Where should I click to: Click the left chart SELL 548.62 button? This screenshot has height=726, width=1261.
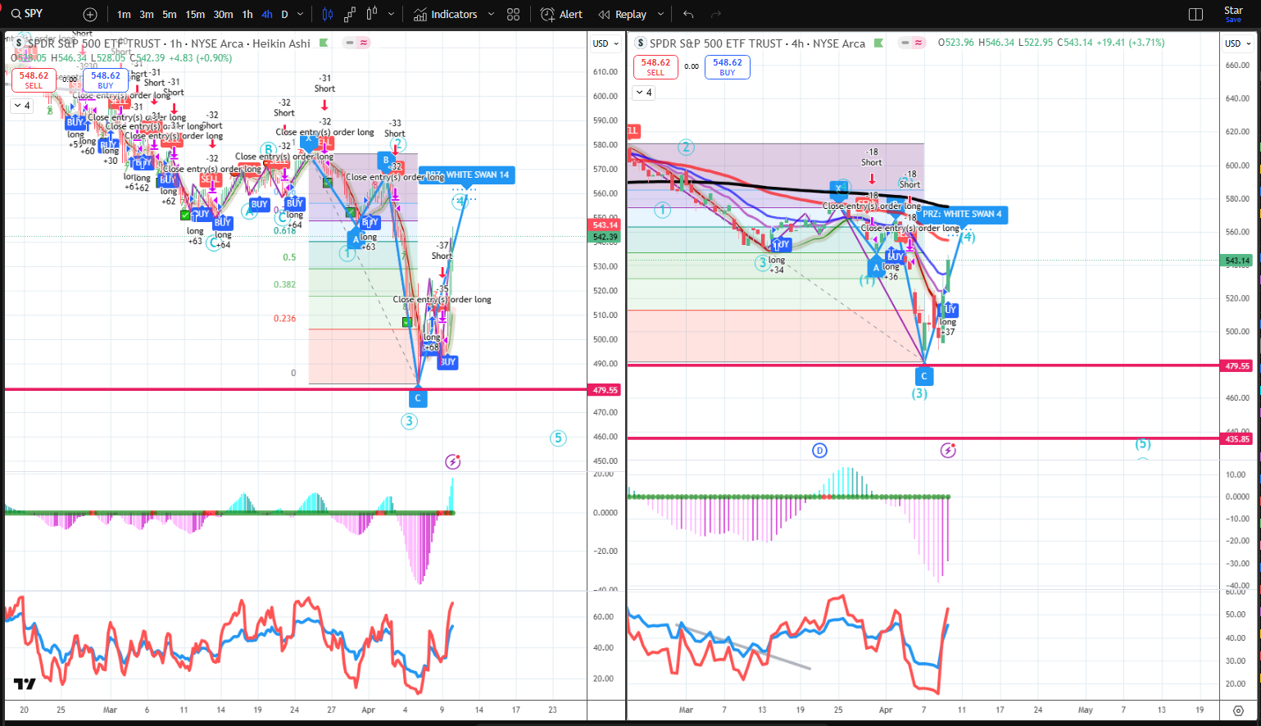coord(34,79)
